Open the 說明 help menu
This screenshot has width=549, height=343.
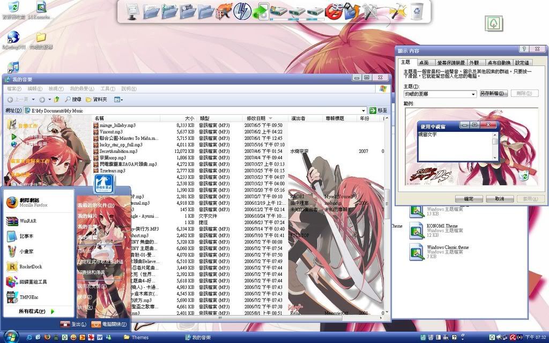coord(129,89)
